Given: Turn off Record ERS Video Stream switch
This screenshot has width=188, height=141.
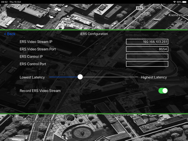Looking at the screenshot, I should click(x=163, y=91).
